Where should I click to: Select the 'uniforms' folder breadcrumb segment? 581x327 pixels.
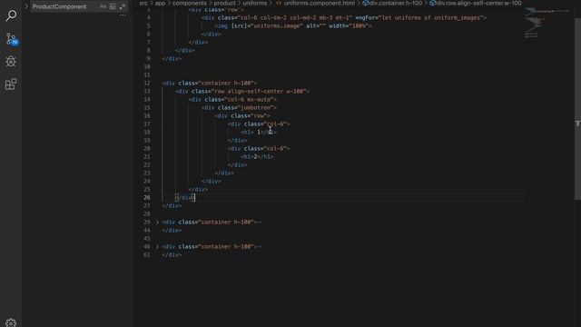pyautogui.click(x=254, y=3)
